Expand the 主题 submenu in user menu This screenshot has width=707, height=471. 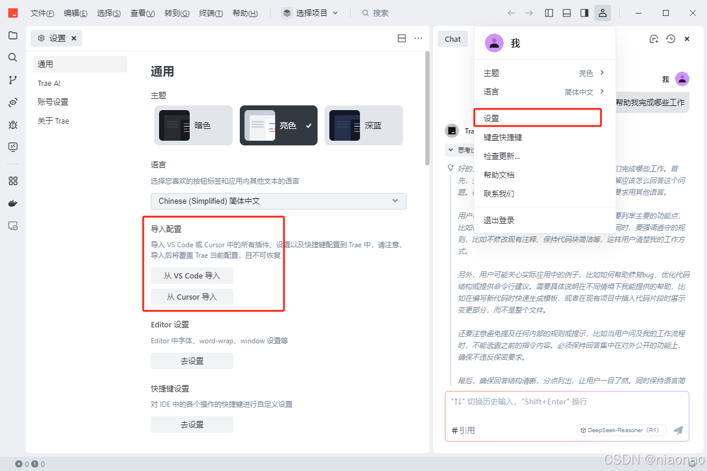(544, 73)
